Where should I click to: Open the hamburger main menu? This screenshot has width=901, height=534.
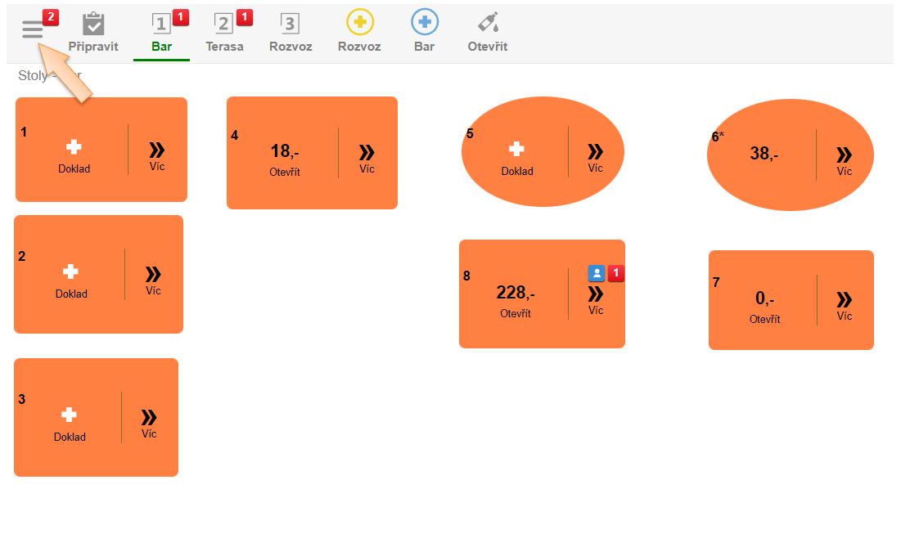(x=33, y=30)
